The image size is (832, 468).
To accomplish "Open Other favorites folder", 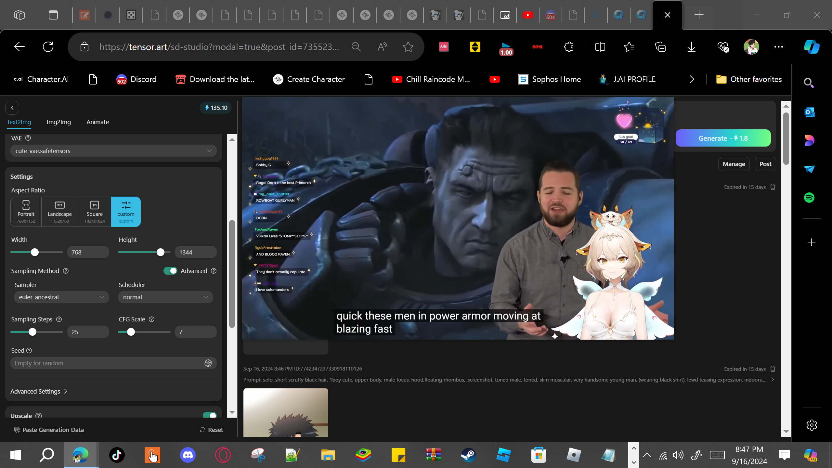I will tap(749, 79).
